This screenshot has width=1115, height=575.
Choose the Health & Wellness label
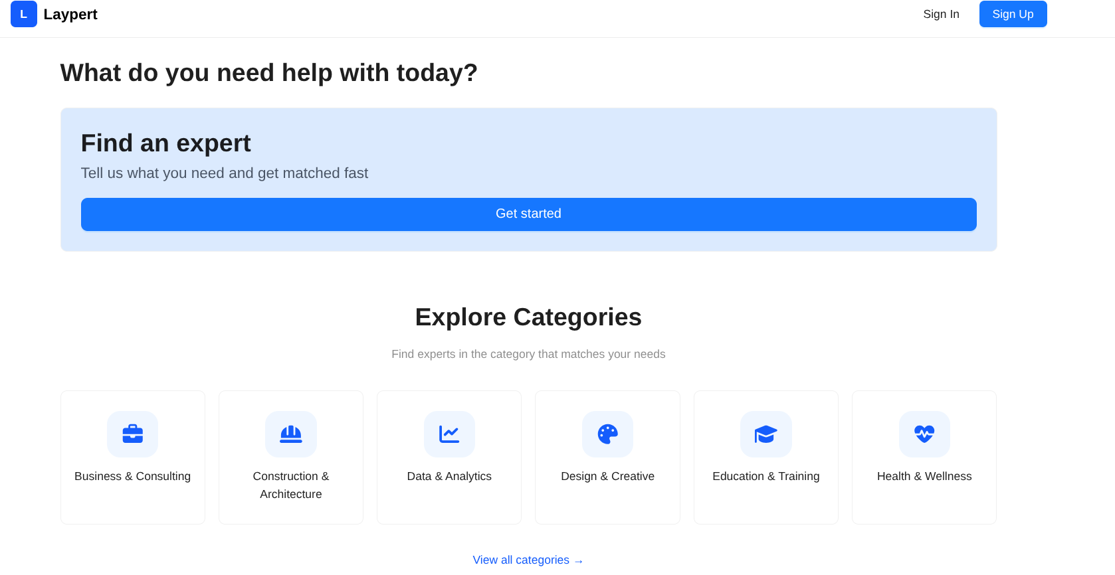[x=924, y=476]
